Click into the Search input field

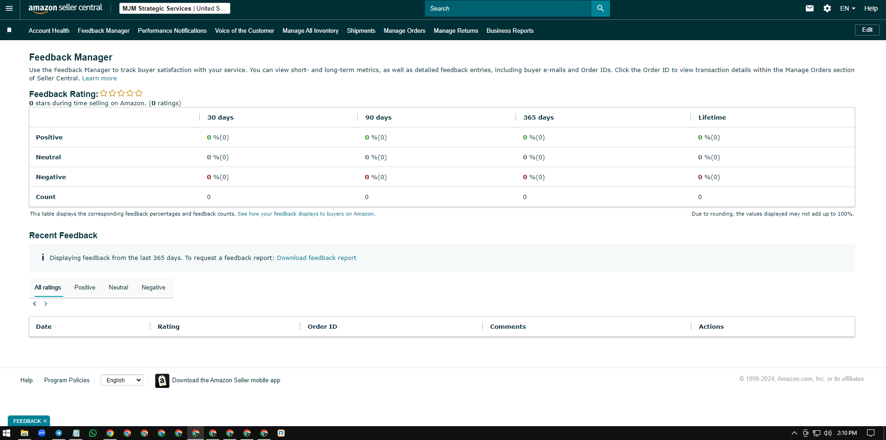pyautogui.click(x=508, y=8)
